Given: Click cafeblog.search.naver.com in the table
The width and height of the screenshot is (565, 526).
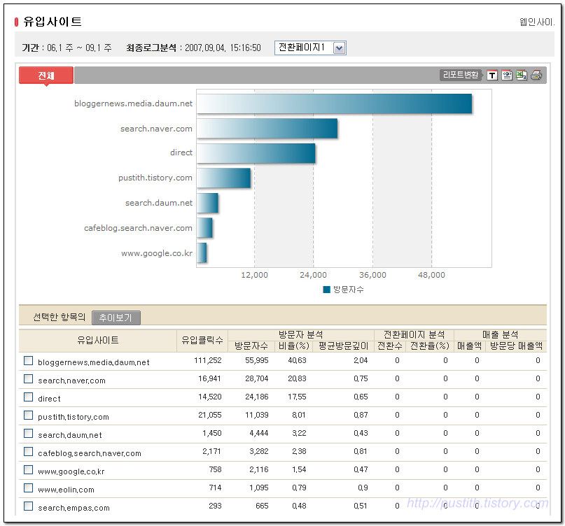Looking at the screenshot, I should pos(90,453).
